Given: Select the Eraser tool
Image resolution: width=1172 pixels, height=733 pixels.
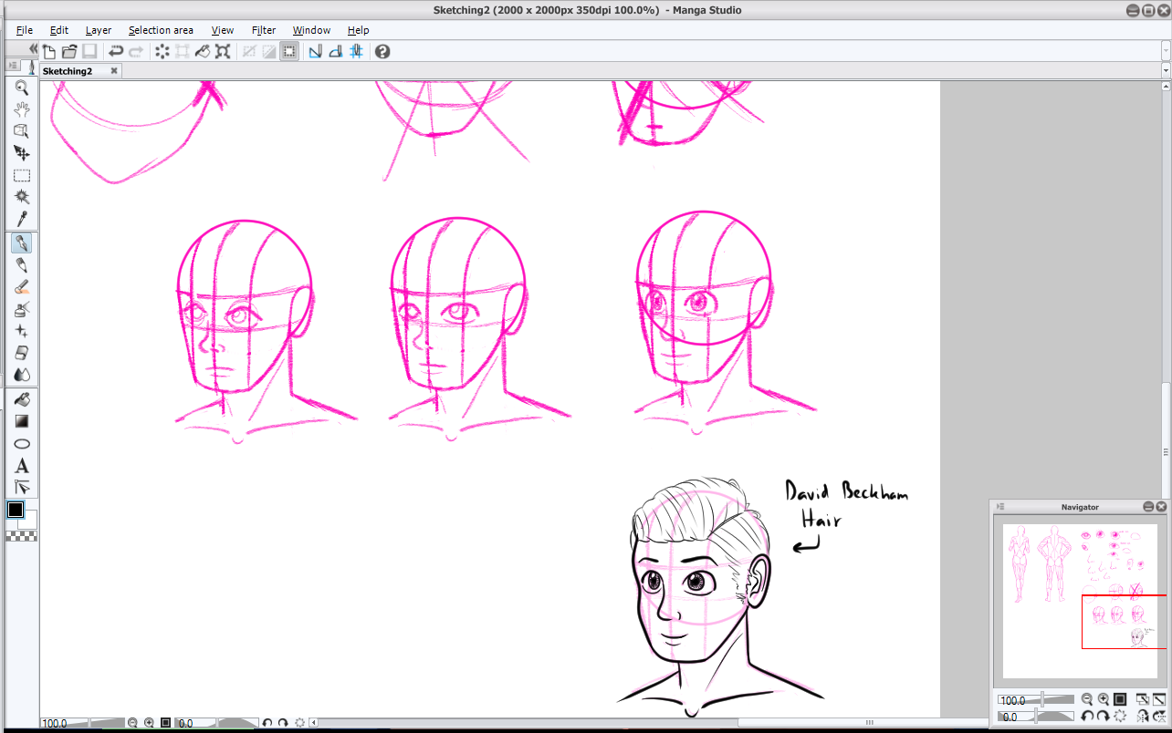Looking at the screenshot, I should click(x=22, y=353).
